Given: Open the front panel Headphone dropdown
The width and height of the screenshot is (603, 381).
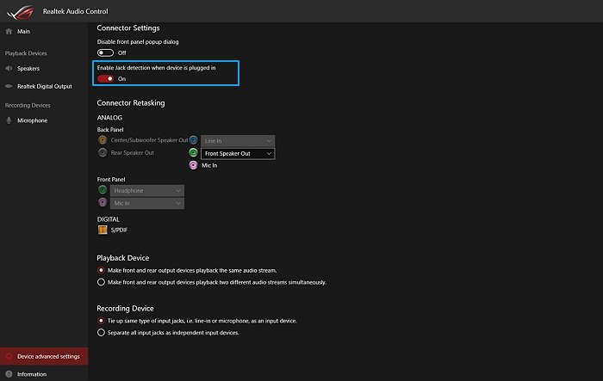Looking at the screenshot, I should point(147,191).
